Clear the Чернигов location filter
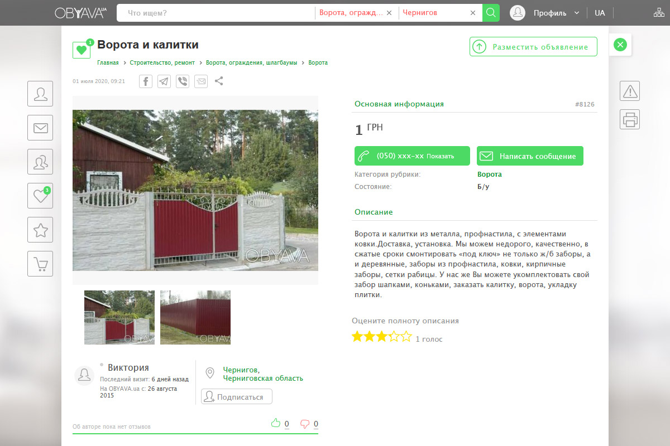 [x=473, y=13]
